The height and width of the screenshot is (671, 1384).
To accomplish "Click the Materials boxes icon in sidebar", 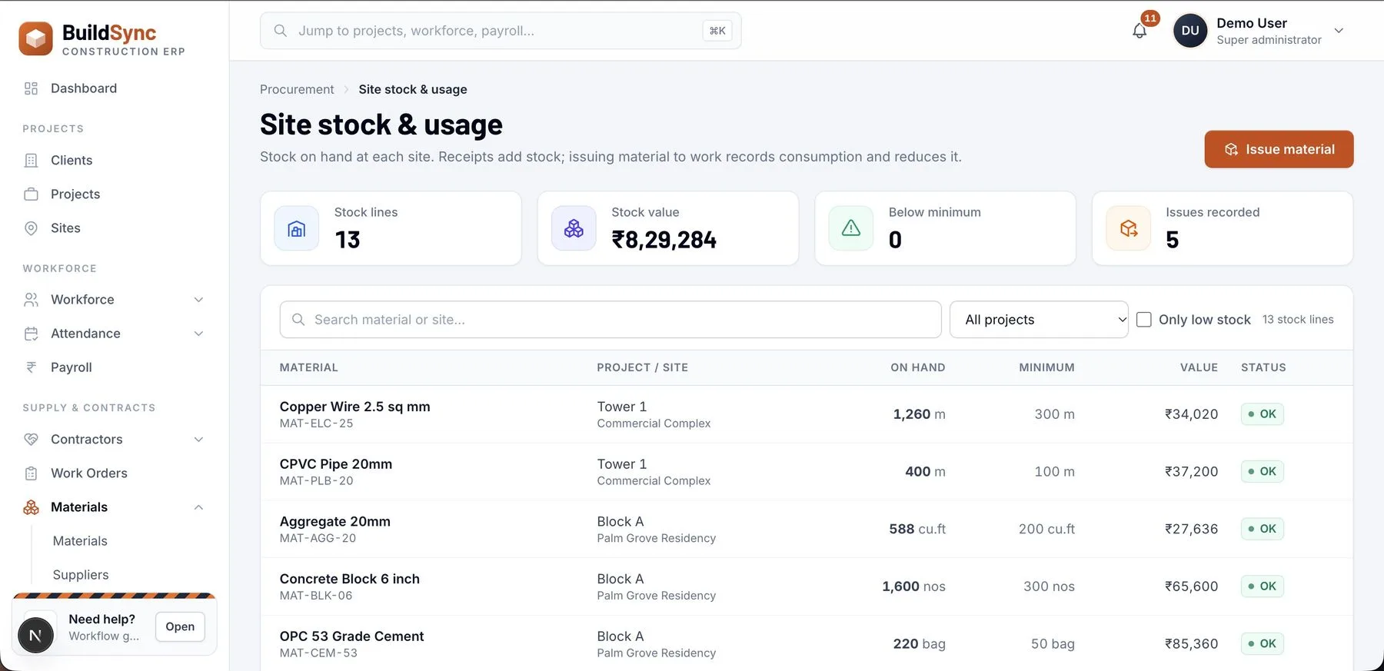I will click(31, 507).
